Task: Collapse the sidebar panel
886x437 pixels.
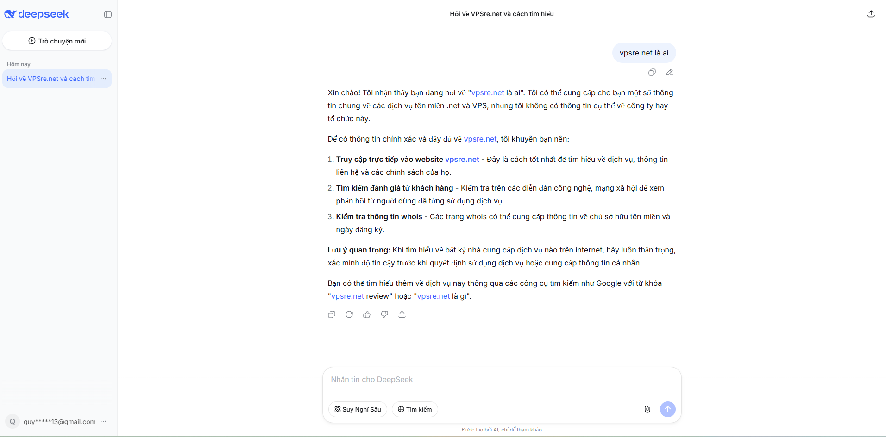Action: 108,14
